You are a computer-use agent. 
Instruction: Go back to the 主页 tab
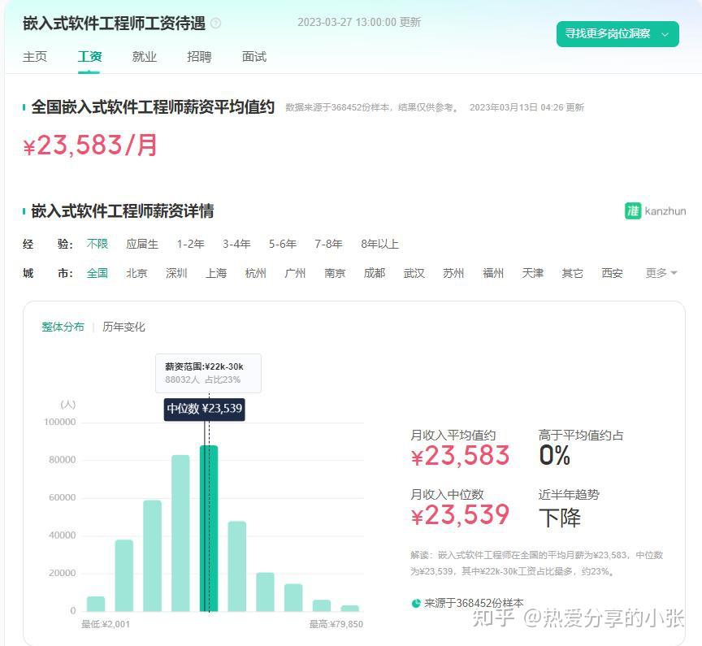point(35,57)
